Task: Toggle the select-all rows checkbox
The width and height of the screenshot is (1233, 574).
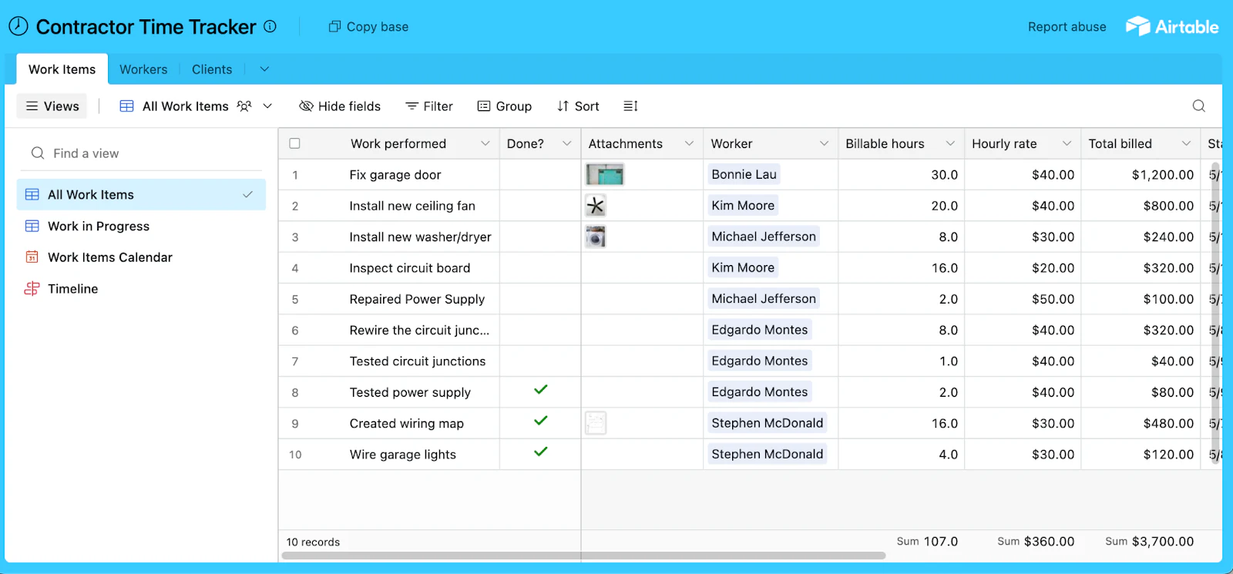Action: 294,143
